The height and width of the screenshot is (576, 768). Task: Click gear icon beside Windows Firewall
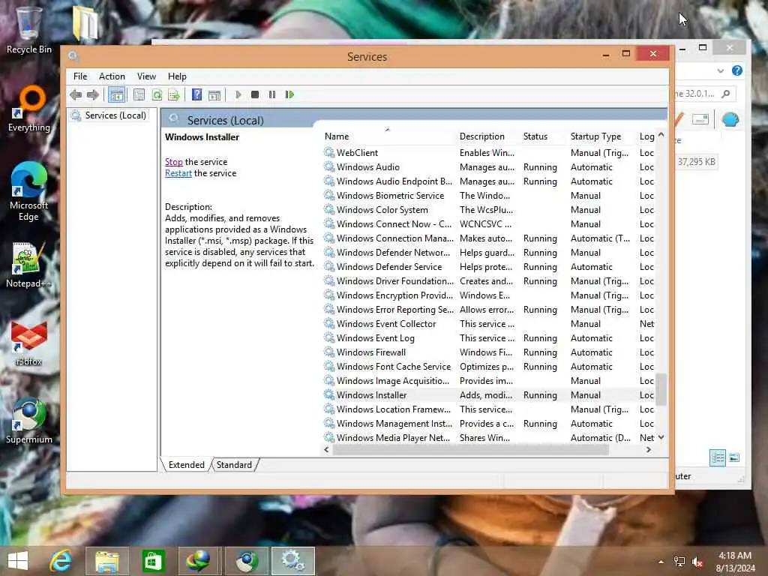point(329,352)
